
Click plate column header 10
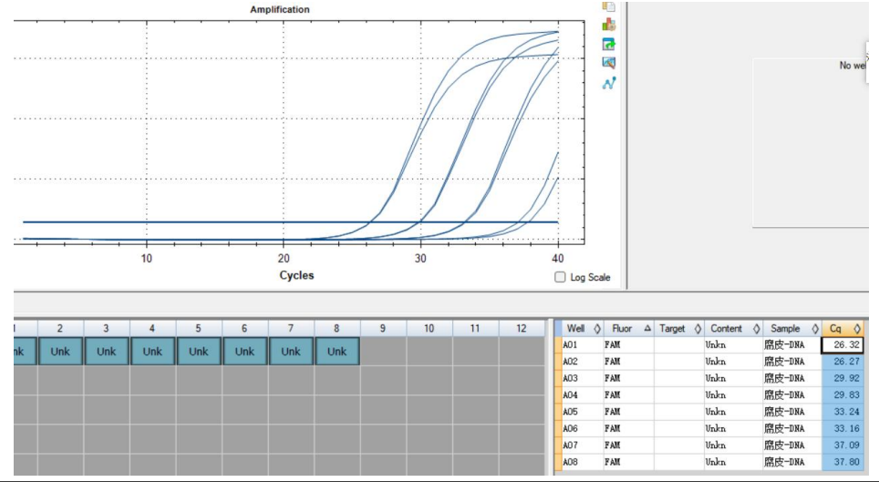(429, 328)
